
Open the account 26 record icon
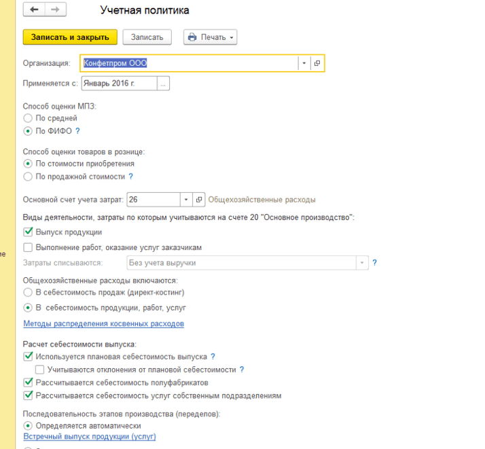(x=198, y=200)
